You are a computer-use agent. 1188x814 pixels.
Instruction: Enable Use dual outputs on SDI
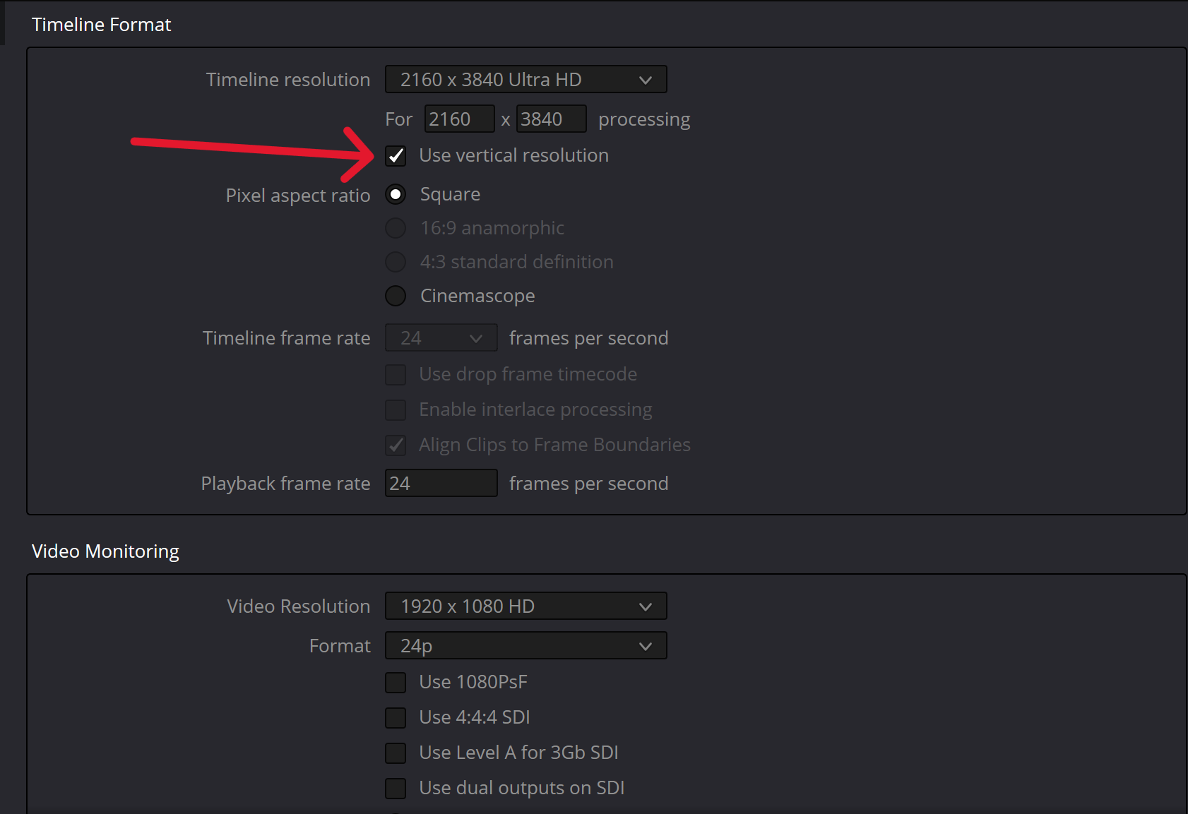pos(396,788)
